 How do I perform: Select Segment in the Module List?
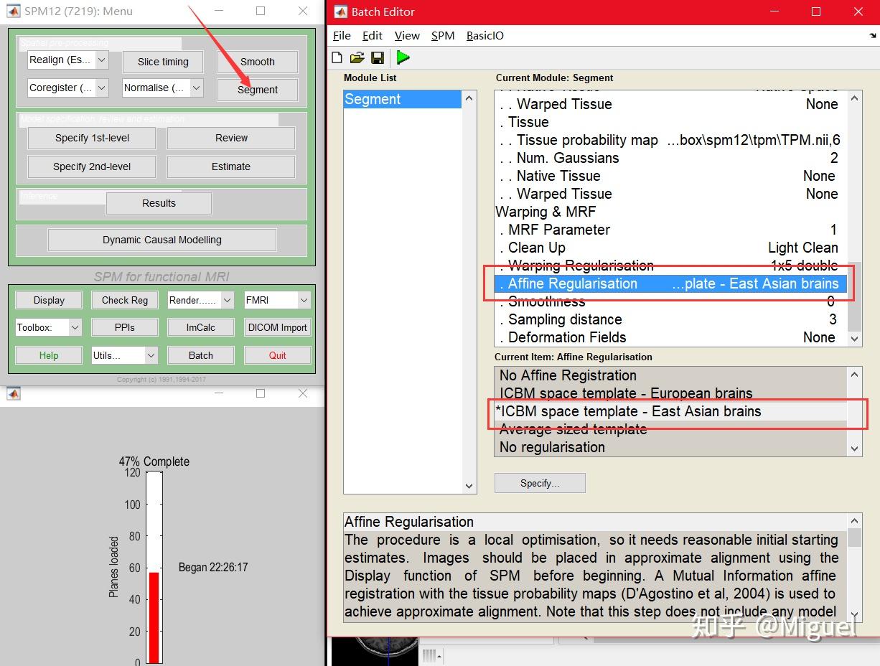coord(403,99)
